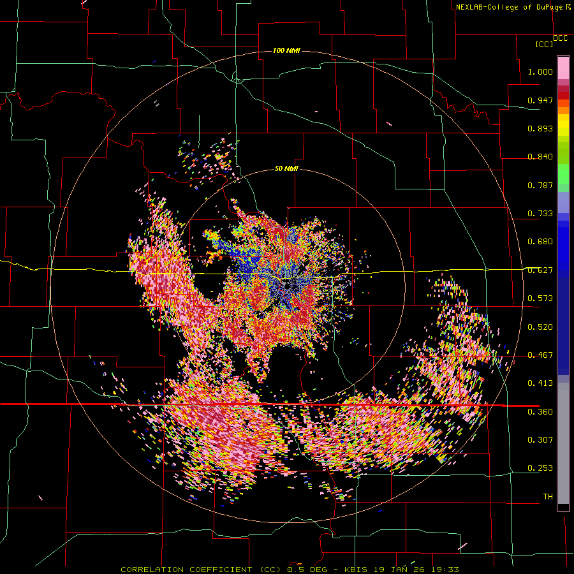Click the DCC label above the color bar
Viewport: 574px width, 574px height.
click(x=561, y=38)
